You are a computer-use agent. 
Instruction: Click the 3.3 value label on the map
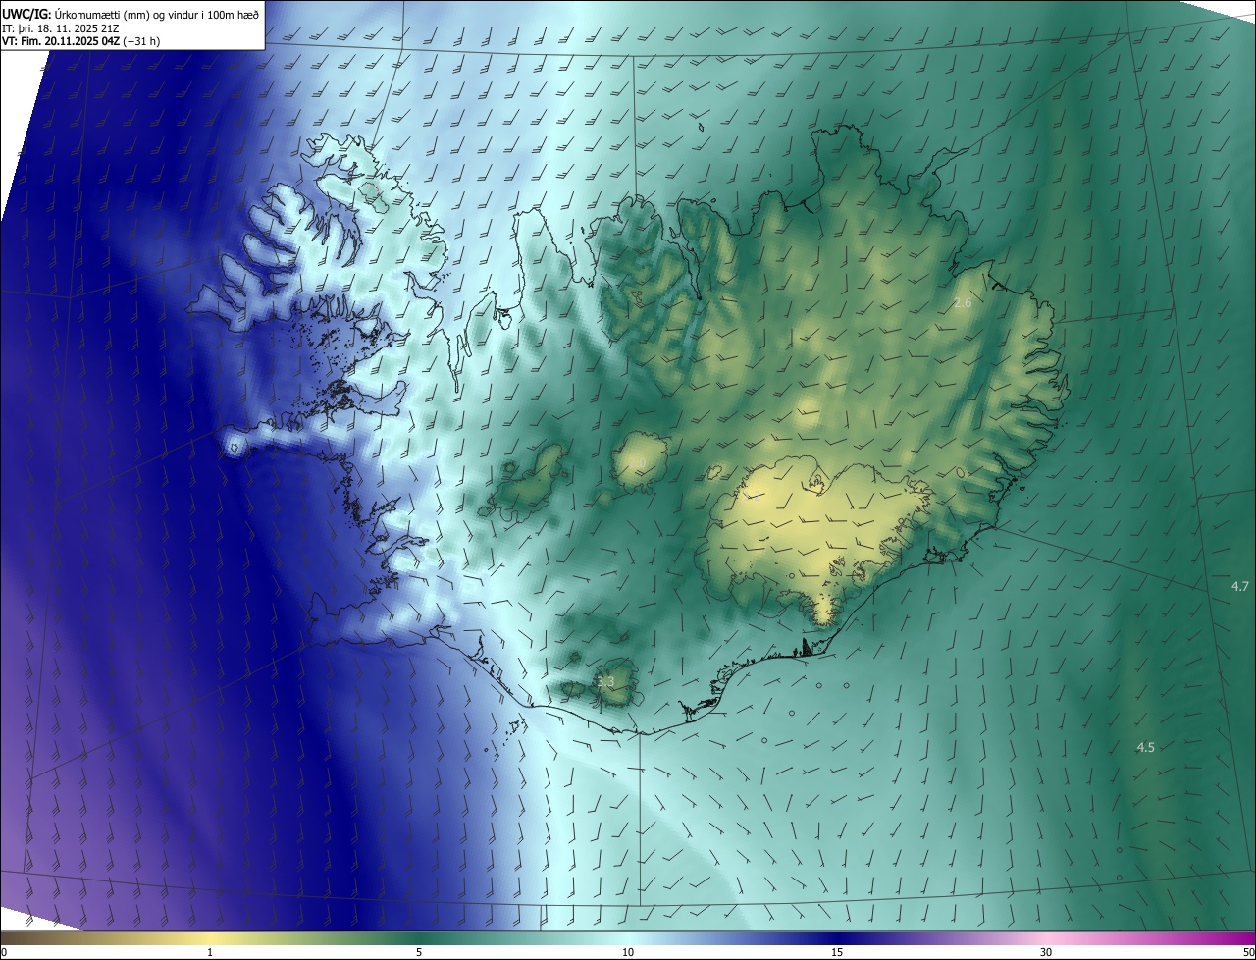(605, 681)
